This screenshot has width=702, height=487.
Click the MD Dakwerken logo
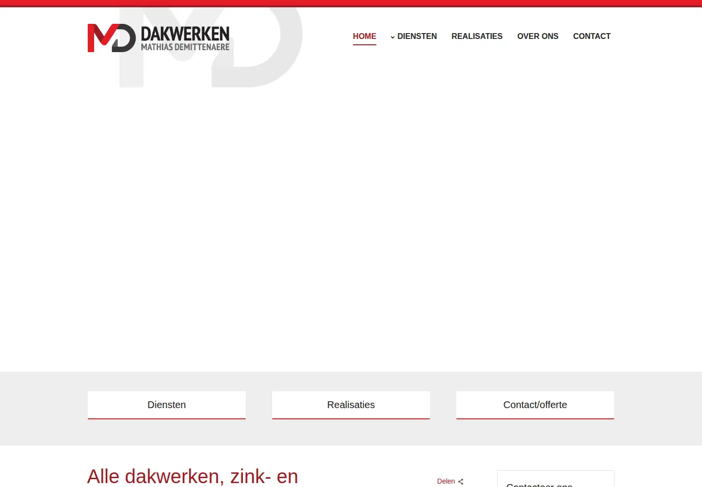(158, 38)
